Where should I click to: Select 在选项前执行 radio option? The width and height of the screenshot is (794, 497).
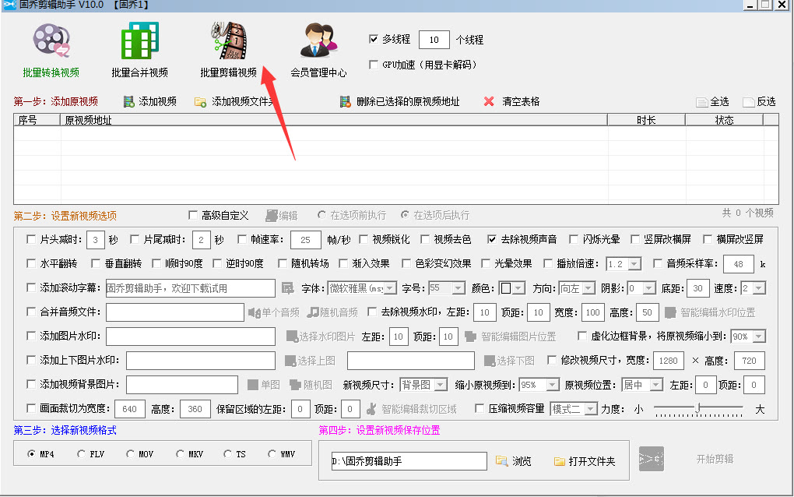pyautogui.click(x=321, y=215)
